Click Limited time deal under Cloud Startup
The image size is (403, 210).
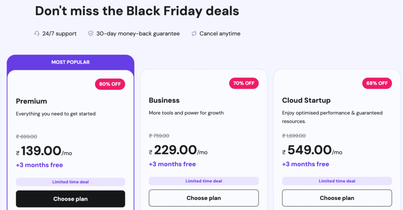coord(337,181)
